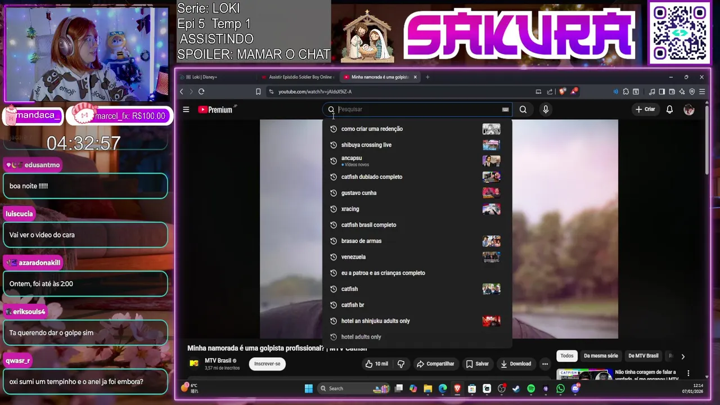Open the Brave Rewards triangle icon
Image resolution: width=720 pixels, height=405 pixels.
click(x=574, y=92)
